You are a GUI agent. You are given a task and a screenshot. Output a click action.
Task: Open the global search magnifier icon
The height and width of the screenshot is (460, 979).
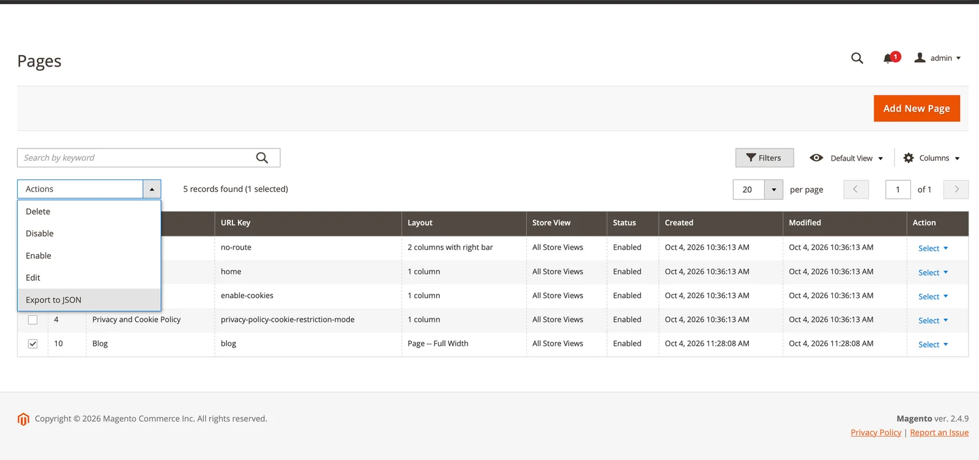[857, 58]
